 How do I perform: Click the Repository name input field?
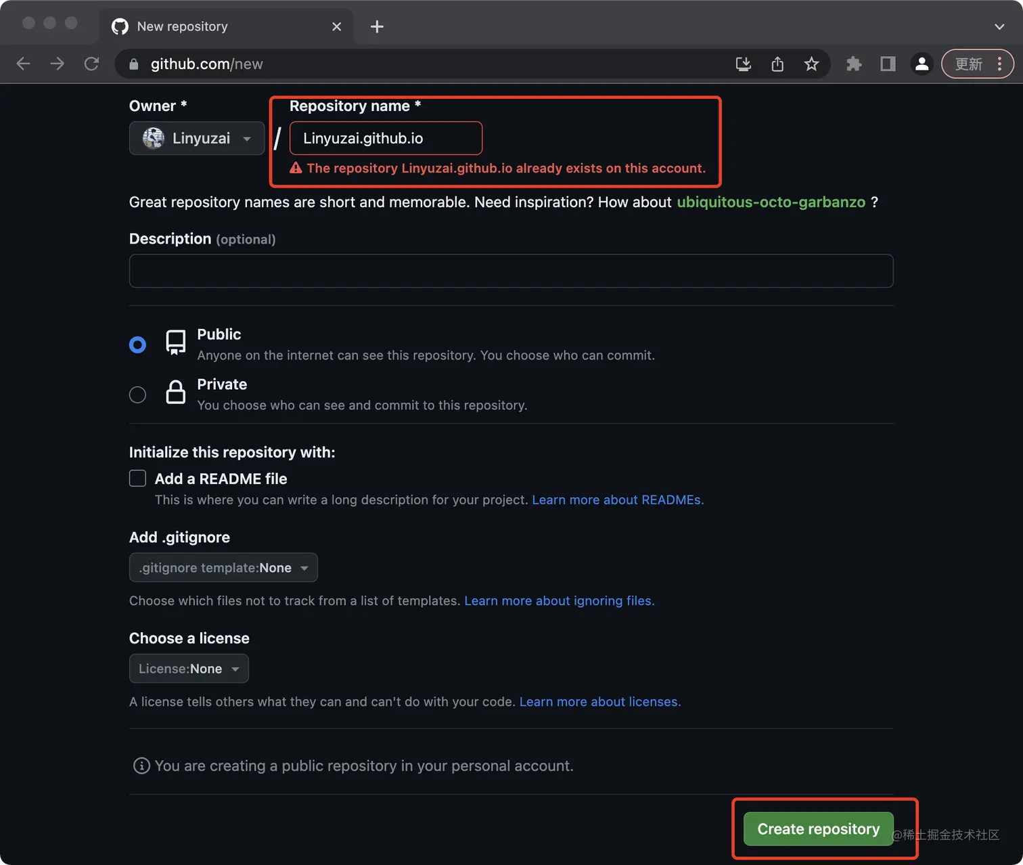tap(386, 138)
